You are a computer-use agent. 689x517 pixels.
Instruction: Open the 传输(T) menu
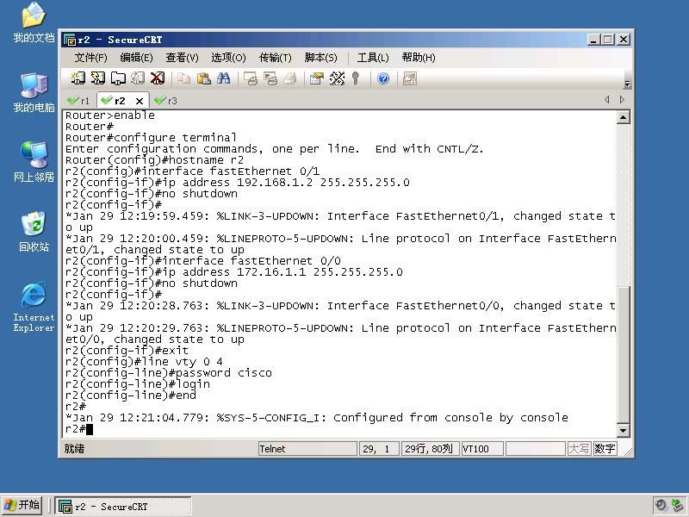point(275,58)
